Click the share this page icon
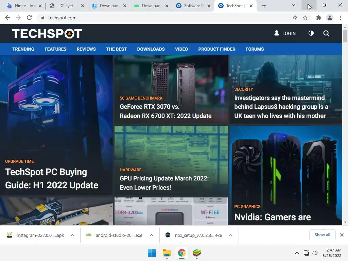The image size is (348, 261). [294, 18]
